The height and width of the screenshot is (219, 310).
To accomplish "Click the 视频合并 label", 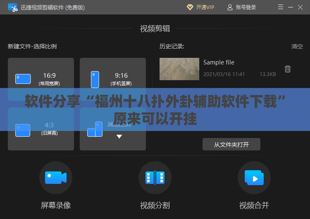I will [254, 205].
